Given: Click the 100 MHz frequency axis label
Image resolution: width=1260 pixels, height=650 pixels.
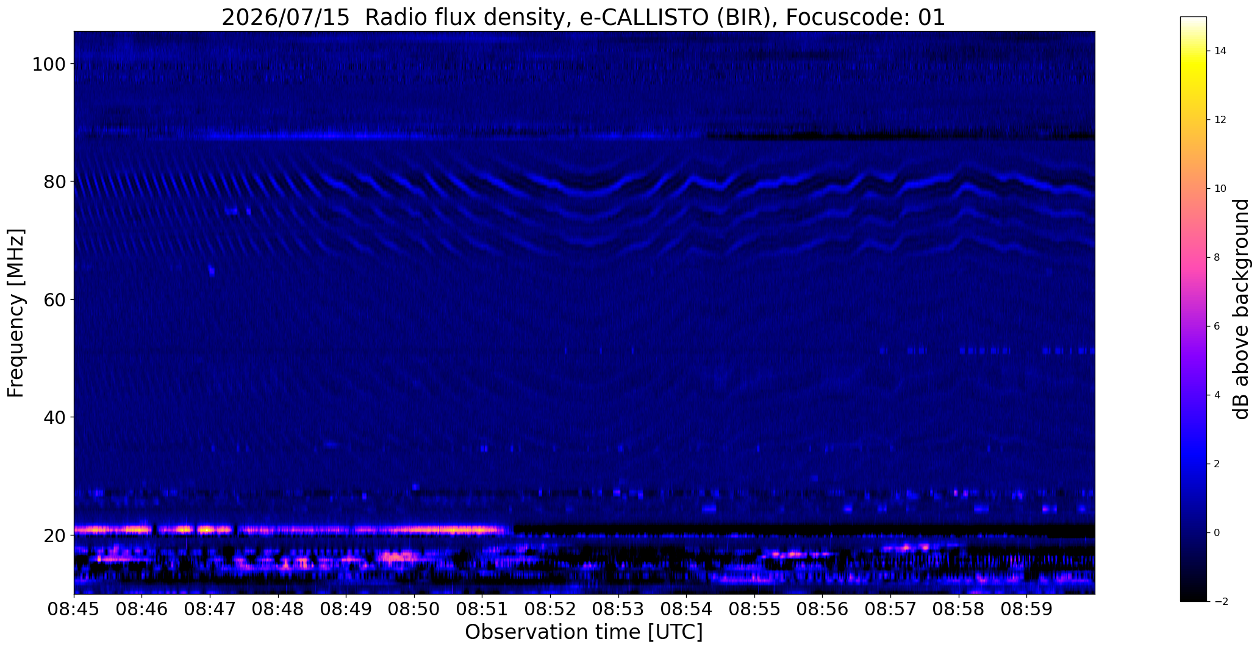Looking at the screenshot, I should coord(45,64).
